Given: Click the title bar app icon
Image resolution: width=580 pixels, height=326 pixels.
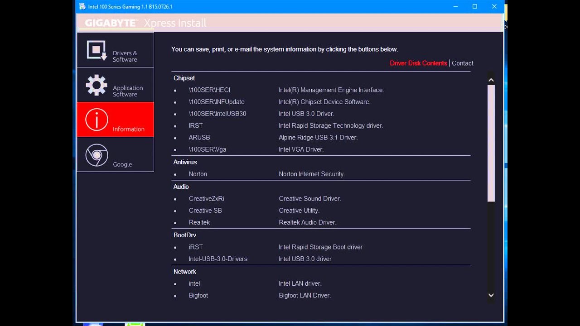Looking at the screenshot, I should coord(82,6).
